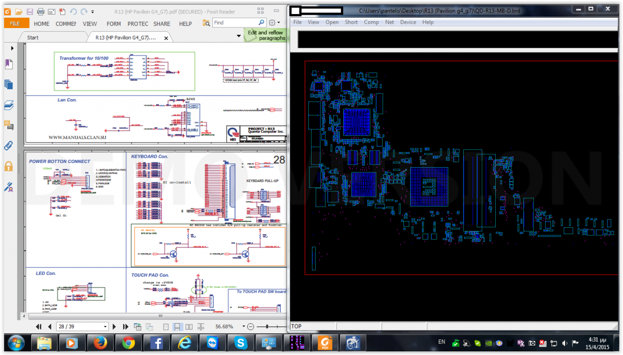623x355 pixels.
Task: Print the PDF using printer icon
Action: tap(40, 11)
